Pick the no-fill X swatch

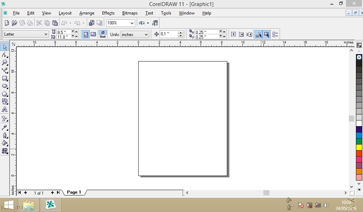tap(359, 57)
